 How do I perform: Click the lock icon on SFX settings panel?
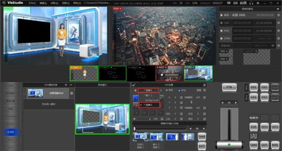(134, 85)
